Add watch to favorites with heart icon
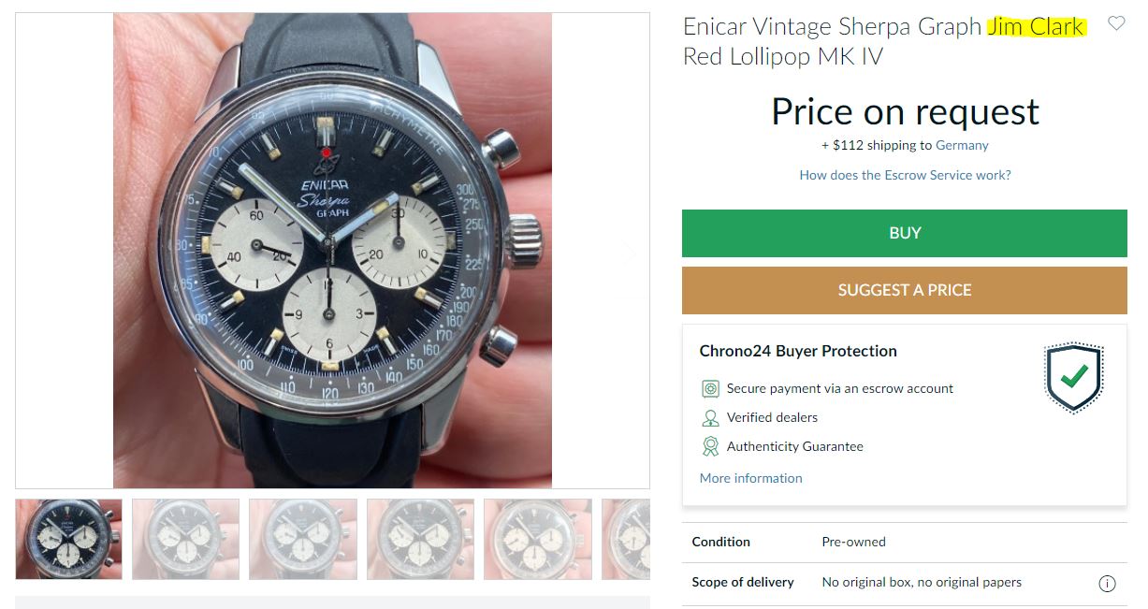The height and width of the screenshot is (609, 1148). [x=1116, y=24]
